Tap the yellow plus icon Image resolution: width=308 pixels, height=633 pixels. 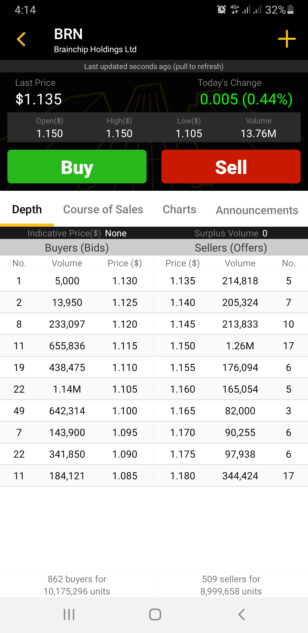pos(287,39)
